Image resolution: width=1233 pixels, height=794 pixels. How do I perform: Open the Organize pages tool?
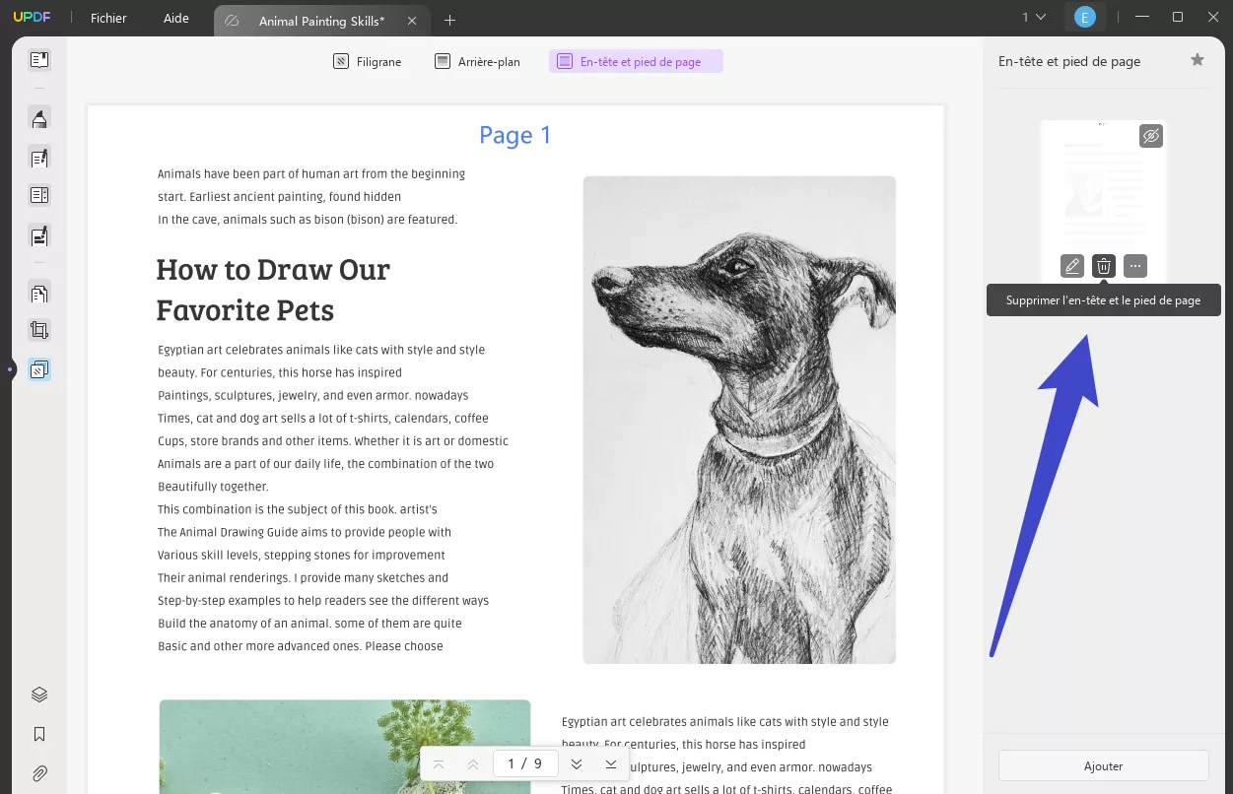click(x=39, y=195)
